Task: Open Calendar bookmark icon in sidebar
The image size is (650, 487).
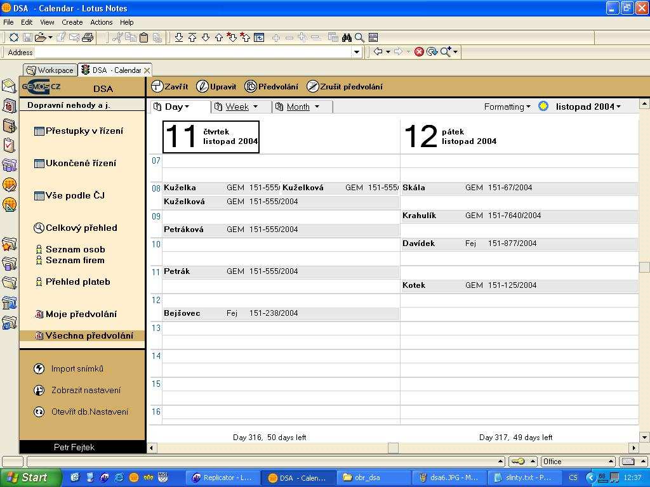Action: coord(9,106)
